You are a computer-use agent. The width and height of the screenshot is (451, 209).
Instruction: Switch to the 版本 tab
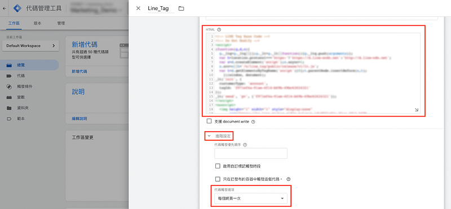37,23
